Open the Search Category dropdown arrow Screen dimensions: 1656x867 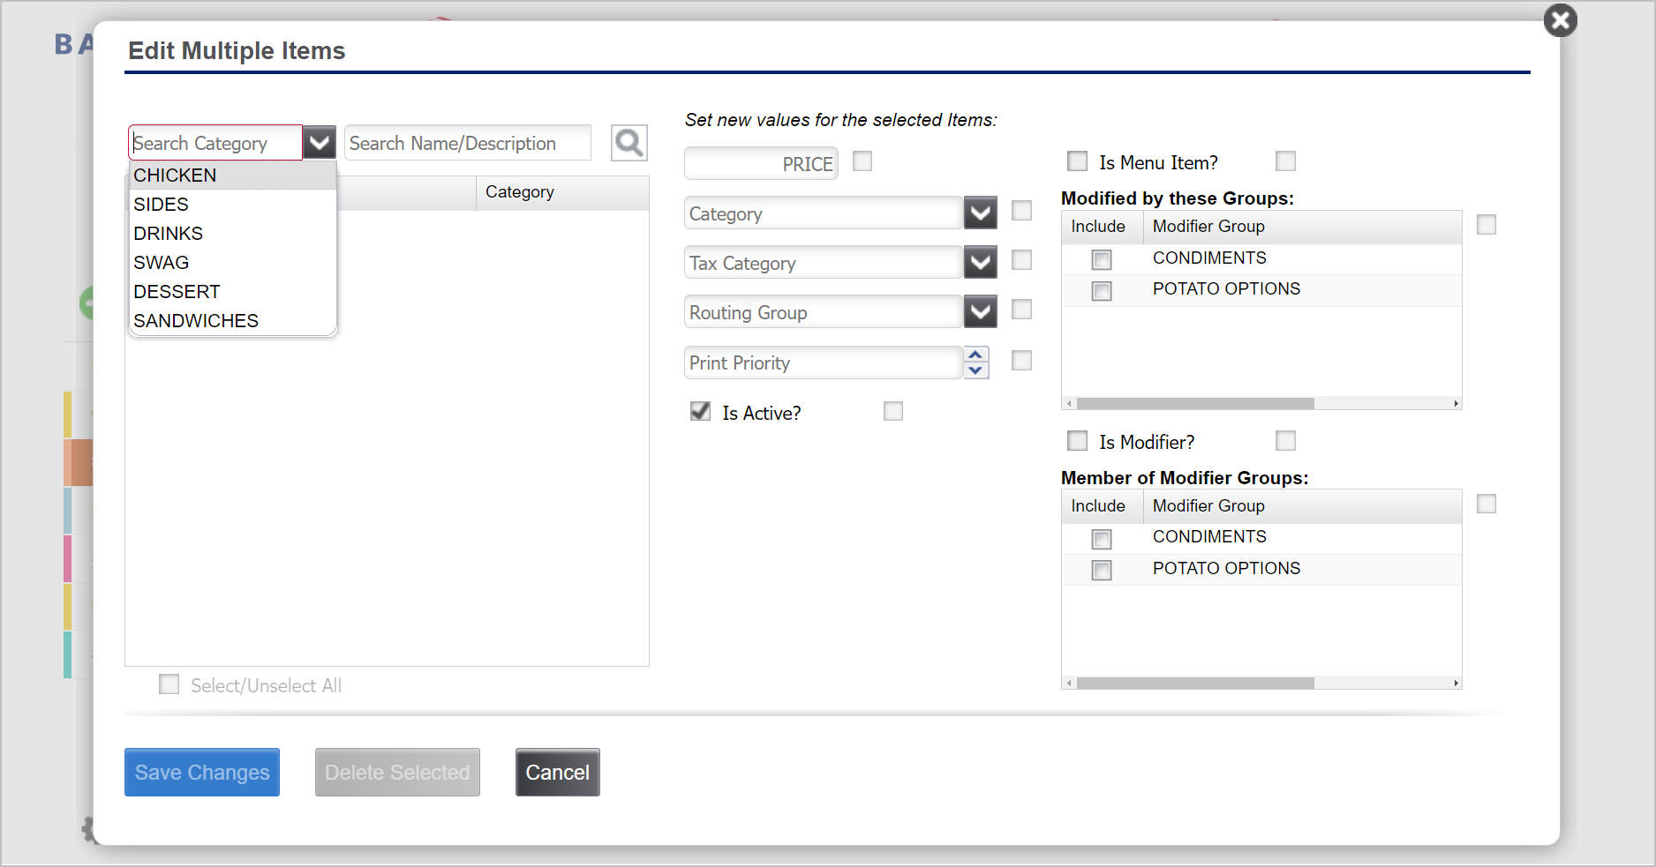(x=320, y=143)
